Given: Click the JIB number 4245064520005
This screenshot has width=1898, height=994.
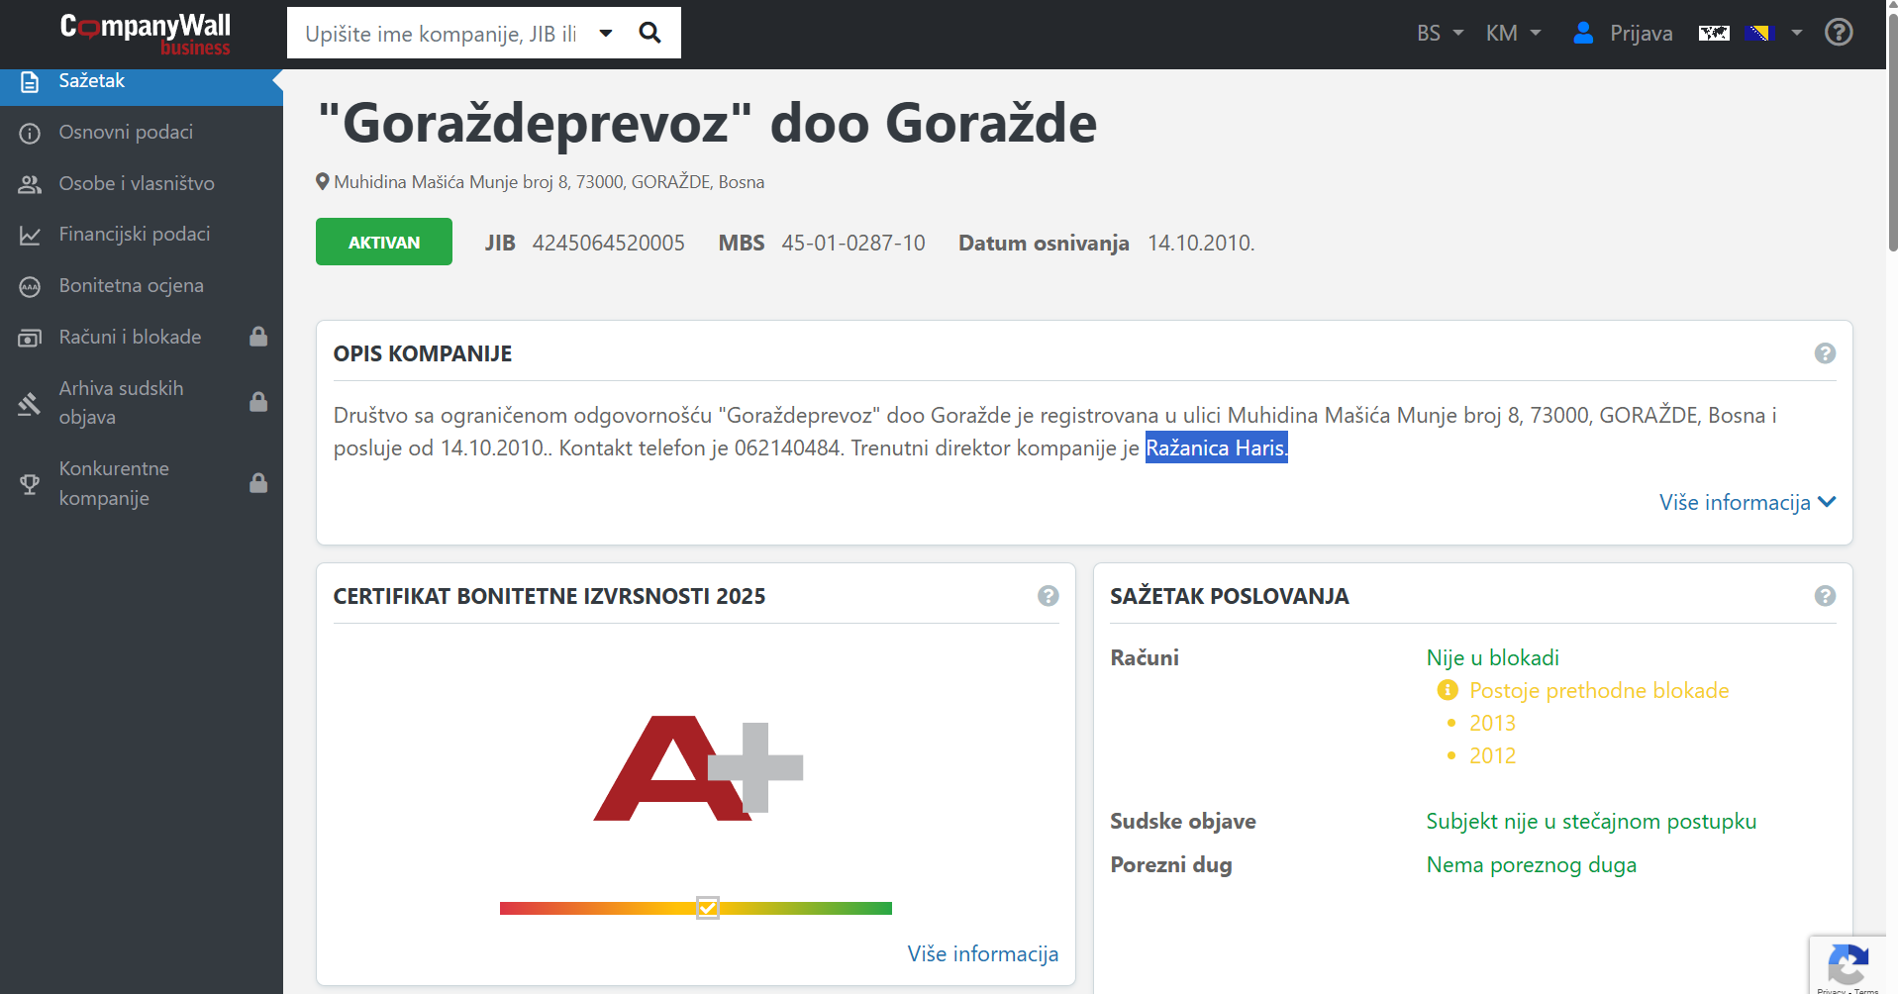Looking at the screenshot, I should 609,244.
